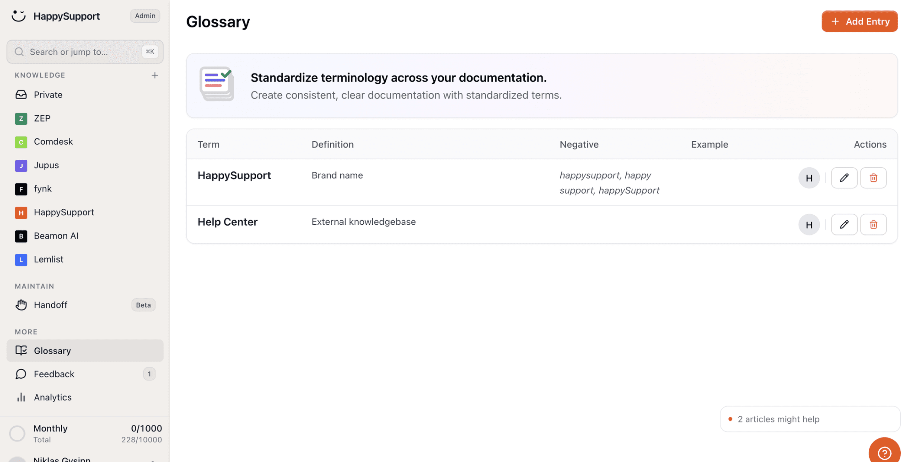Open the Private inbox item

pos(85,95)
